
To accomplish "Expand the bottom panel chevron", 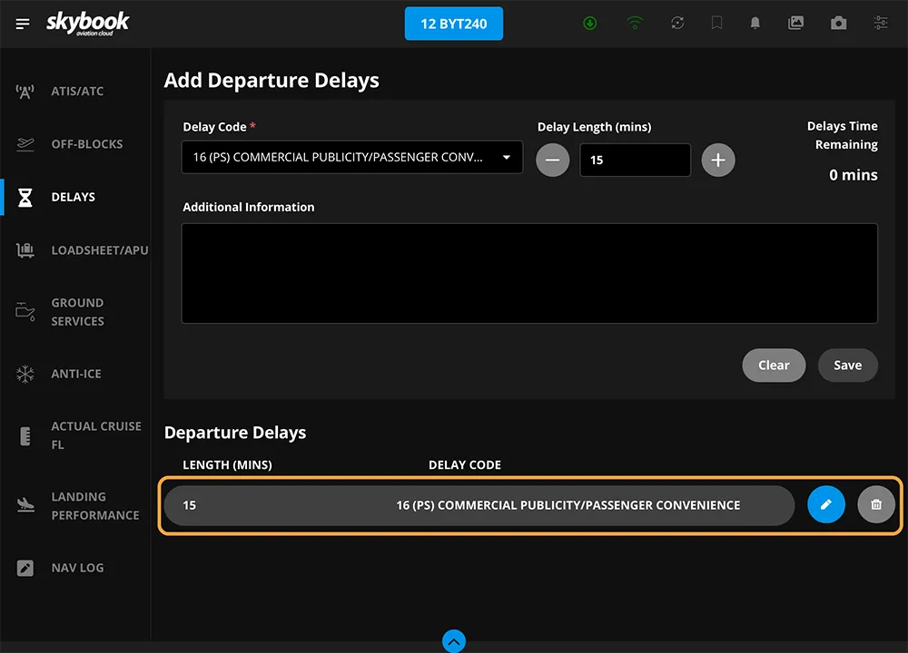I will pyautogui.click(x=454, y=641).
